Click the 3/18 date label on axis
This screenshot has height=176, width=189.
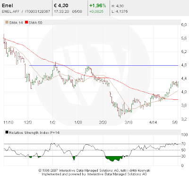(x=129, y=123)
